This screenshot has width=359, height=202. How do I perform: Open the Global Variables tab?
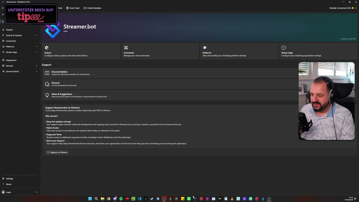92,8
